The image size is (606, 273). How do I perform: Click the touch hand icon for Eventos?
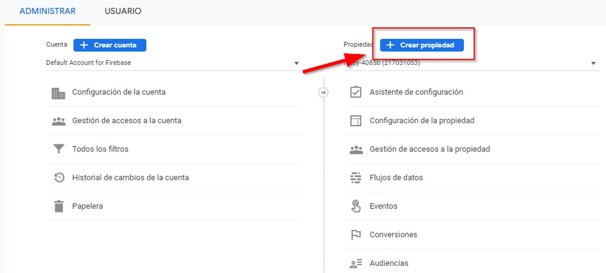tap(356, 206)
